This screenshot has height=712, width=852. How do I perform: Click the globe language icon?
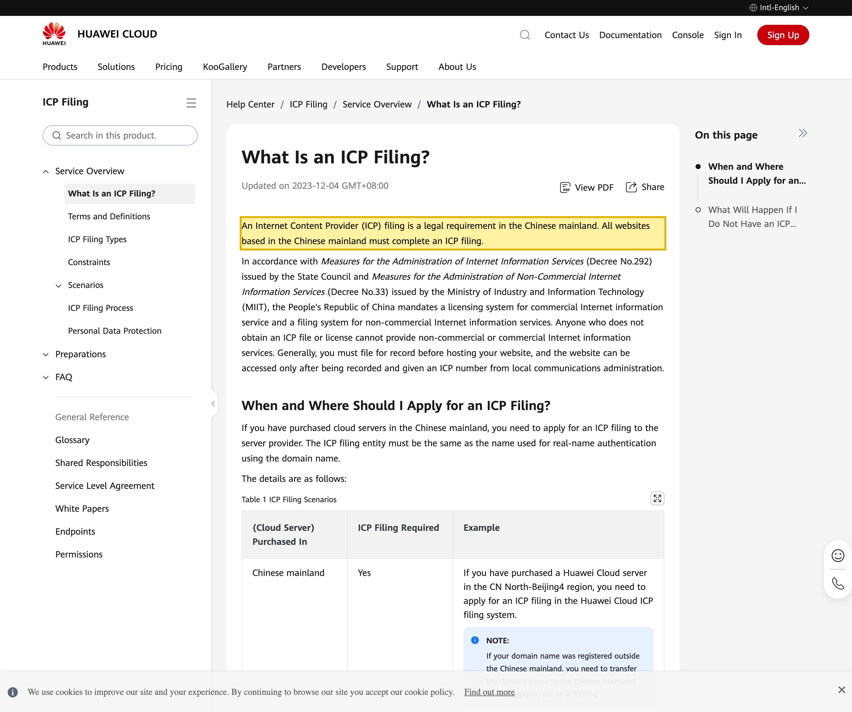pyautogui.click(x=753, y=8)
